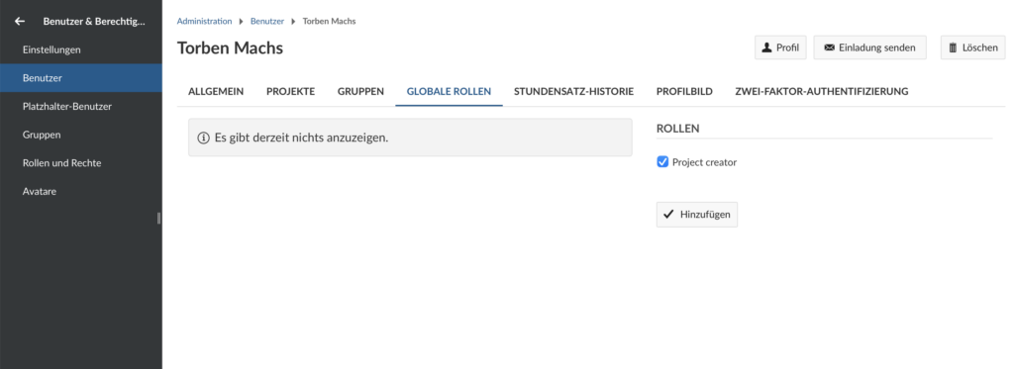Click the Administration breadcrumb link
This screenshot has width=1014, height=369.
[x=204, y=22]
